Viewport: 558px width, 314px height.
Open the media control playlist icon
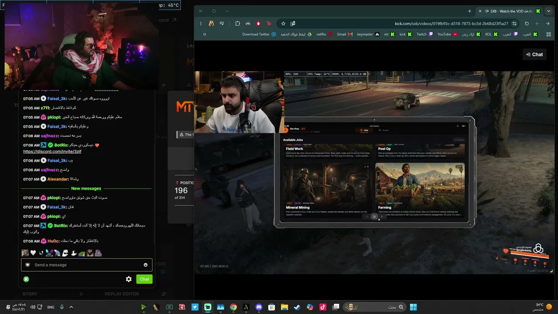click(222, 24)
